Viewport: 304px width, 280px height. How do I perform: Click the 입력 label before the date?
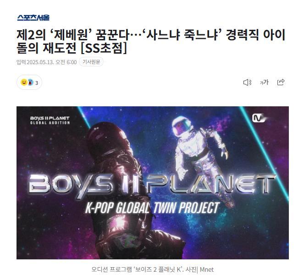tap(21, 62)
